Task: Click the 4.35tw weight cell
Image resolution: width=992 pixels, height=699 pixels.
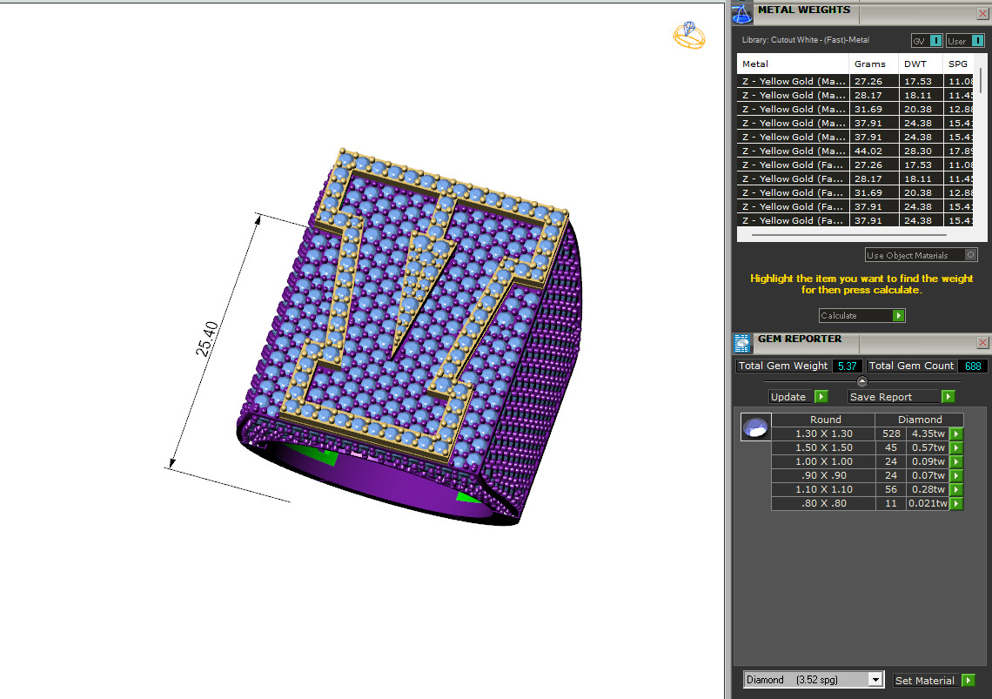Action: coord(928,434)
